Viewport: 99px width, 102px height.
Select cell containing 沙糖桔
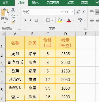click(15, 79)
